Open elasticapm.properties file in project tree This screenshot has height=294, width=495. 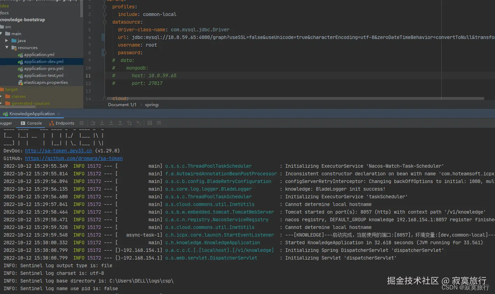(x=46, y=82)
